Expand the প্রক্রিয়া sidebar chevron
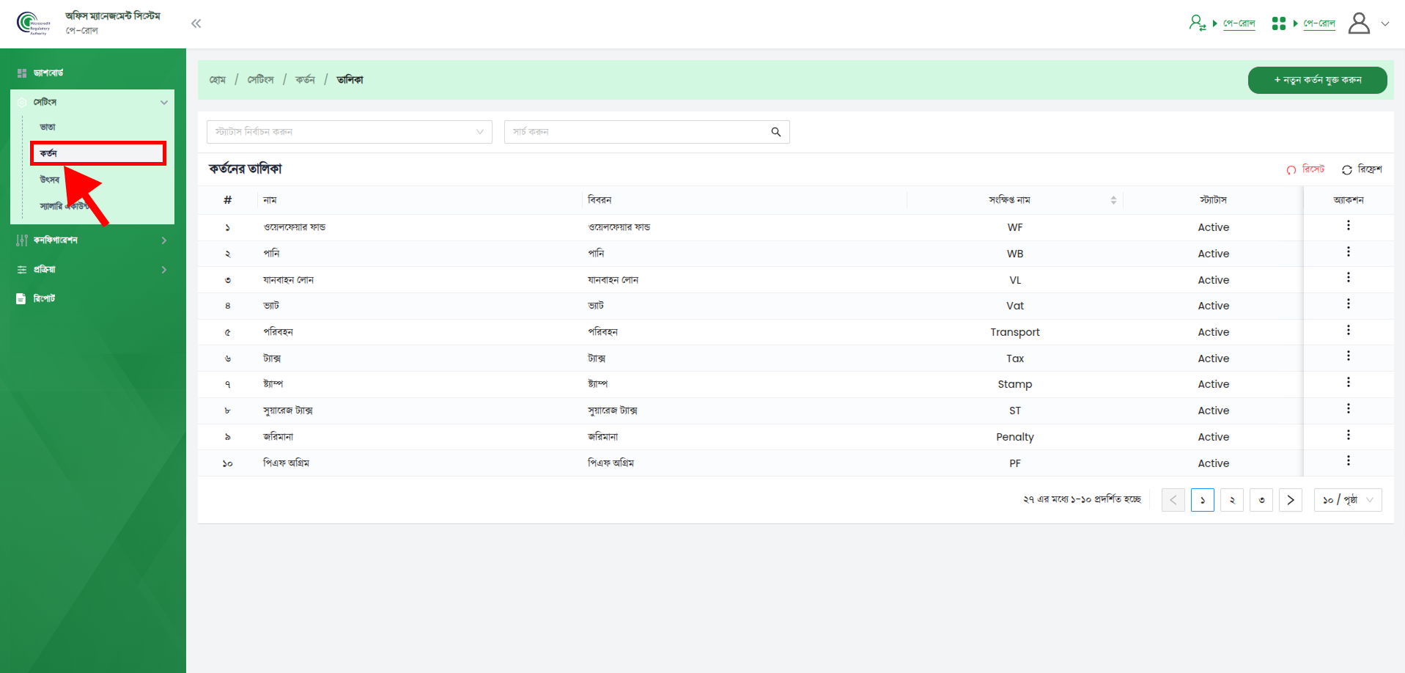Viewport: 1405px width, 673px height. tap(163, 270)
